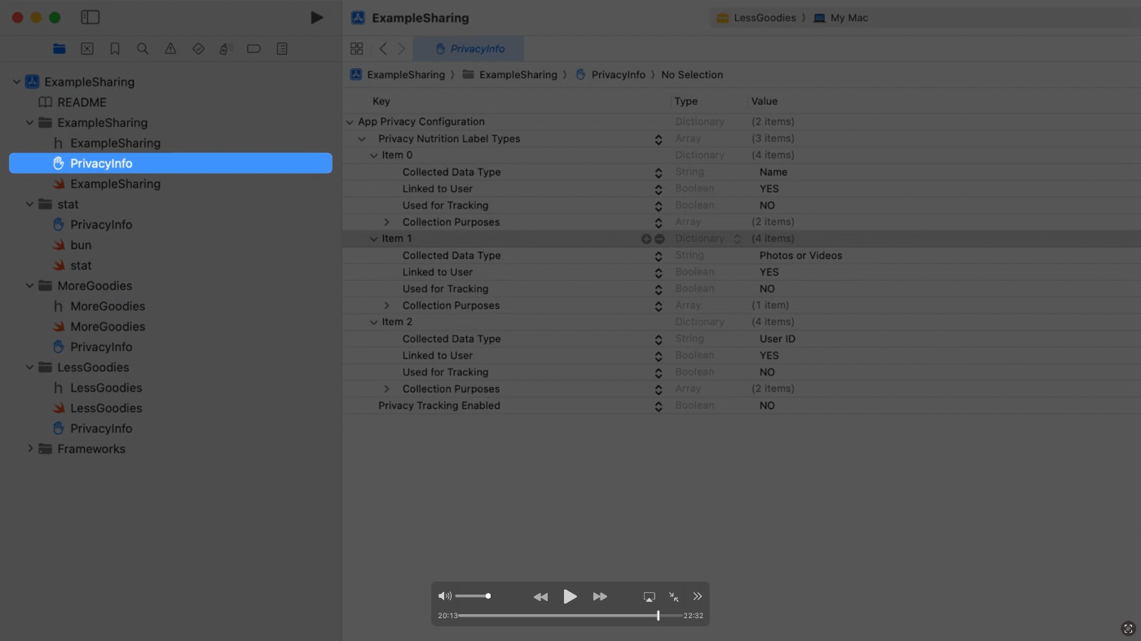Click the Name value in Item 0
Screen dimensions: 1141x641
(x=773, y=173)
